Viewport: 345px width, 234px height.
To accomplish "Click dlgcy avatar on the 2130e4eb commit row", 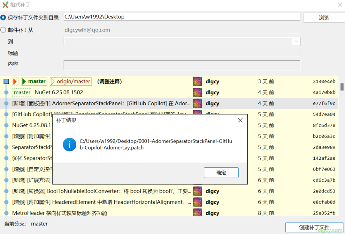I will pyautogui.click(x=197, y=81).
